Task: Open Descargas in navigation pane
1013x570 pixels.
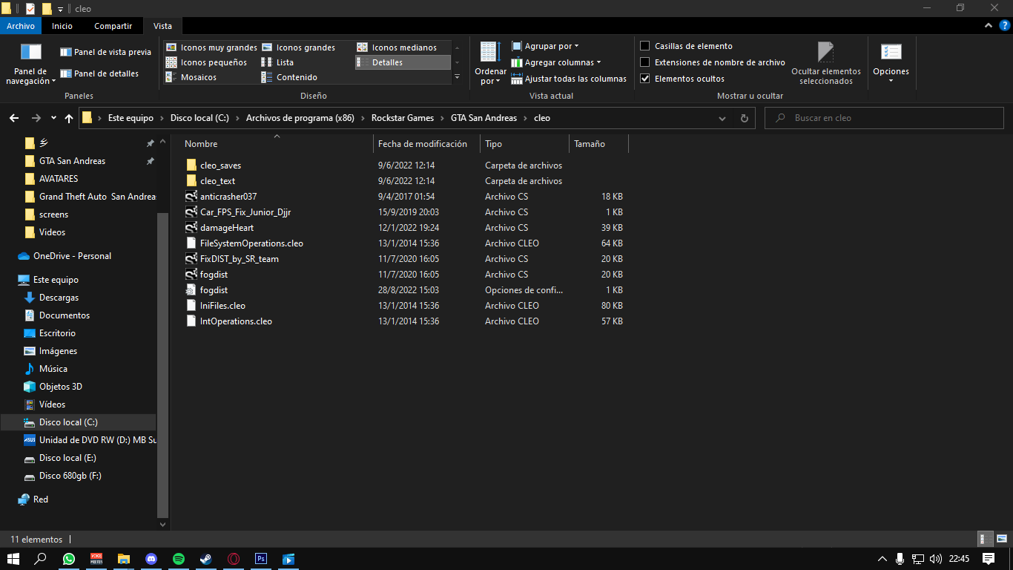Action: click(x=59, y=298)
